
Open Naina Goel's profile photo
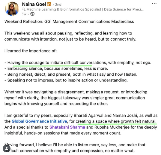coord(12,9)
